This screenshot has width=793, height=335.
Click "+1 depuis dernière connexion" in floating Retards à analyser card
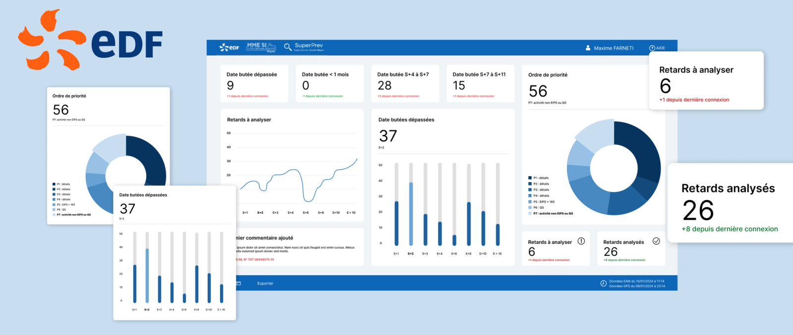(694, 99)
